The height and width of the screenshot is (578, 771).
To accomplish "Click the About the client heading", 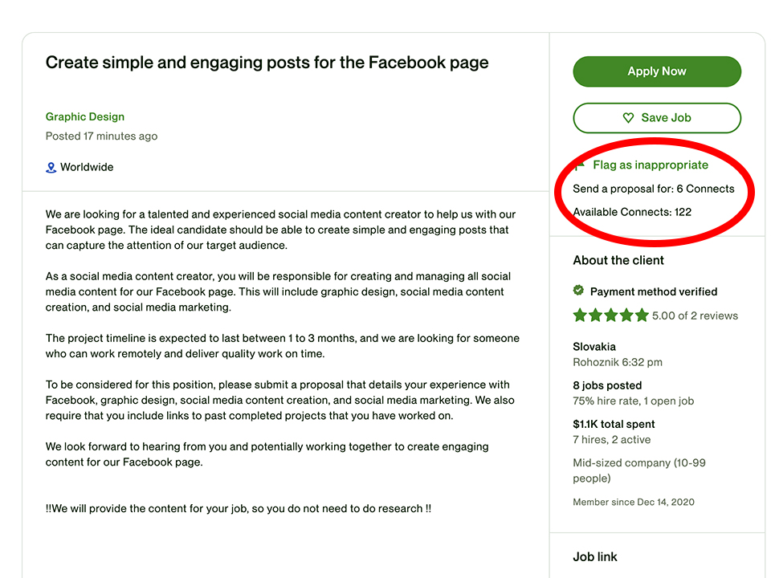I will coord(618,260).
